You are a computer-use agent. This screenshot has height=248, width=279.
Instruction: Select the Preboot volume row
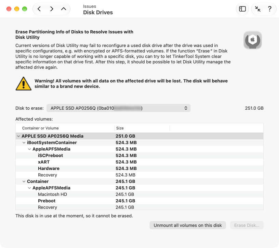[x=139, y=201]
